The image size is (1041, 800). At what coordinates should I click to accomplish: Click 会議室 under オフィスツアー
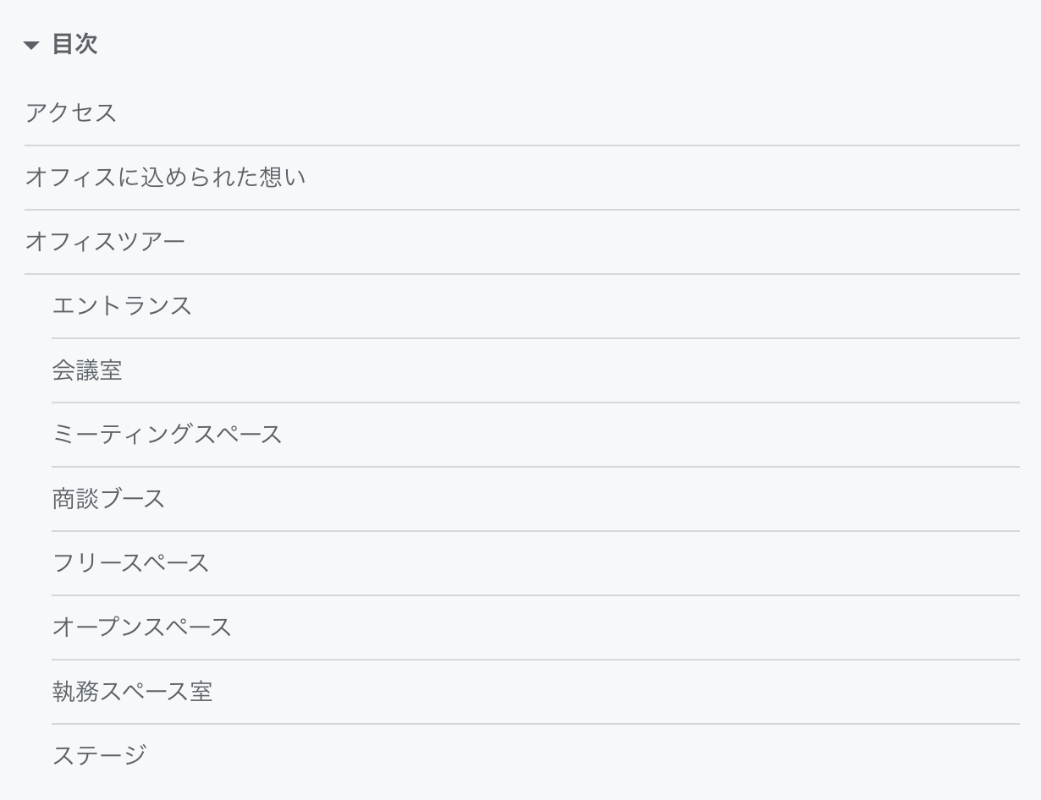coord(87,370)
